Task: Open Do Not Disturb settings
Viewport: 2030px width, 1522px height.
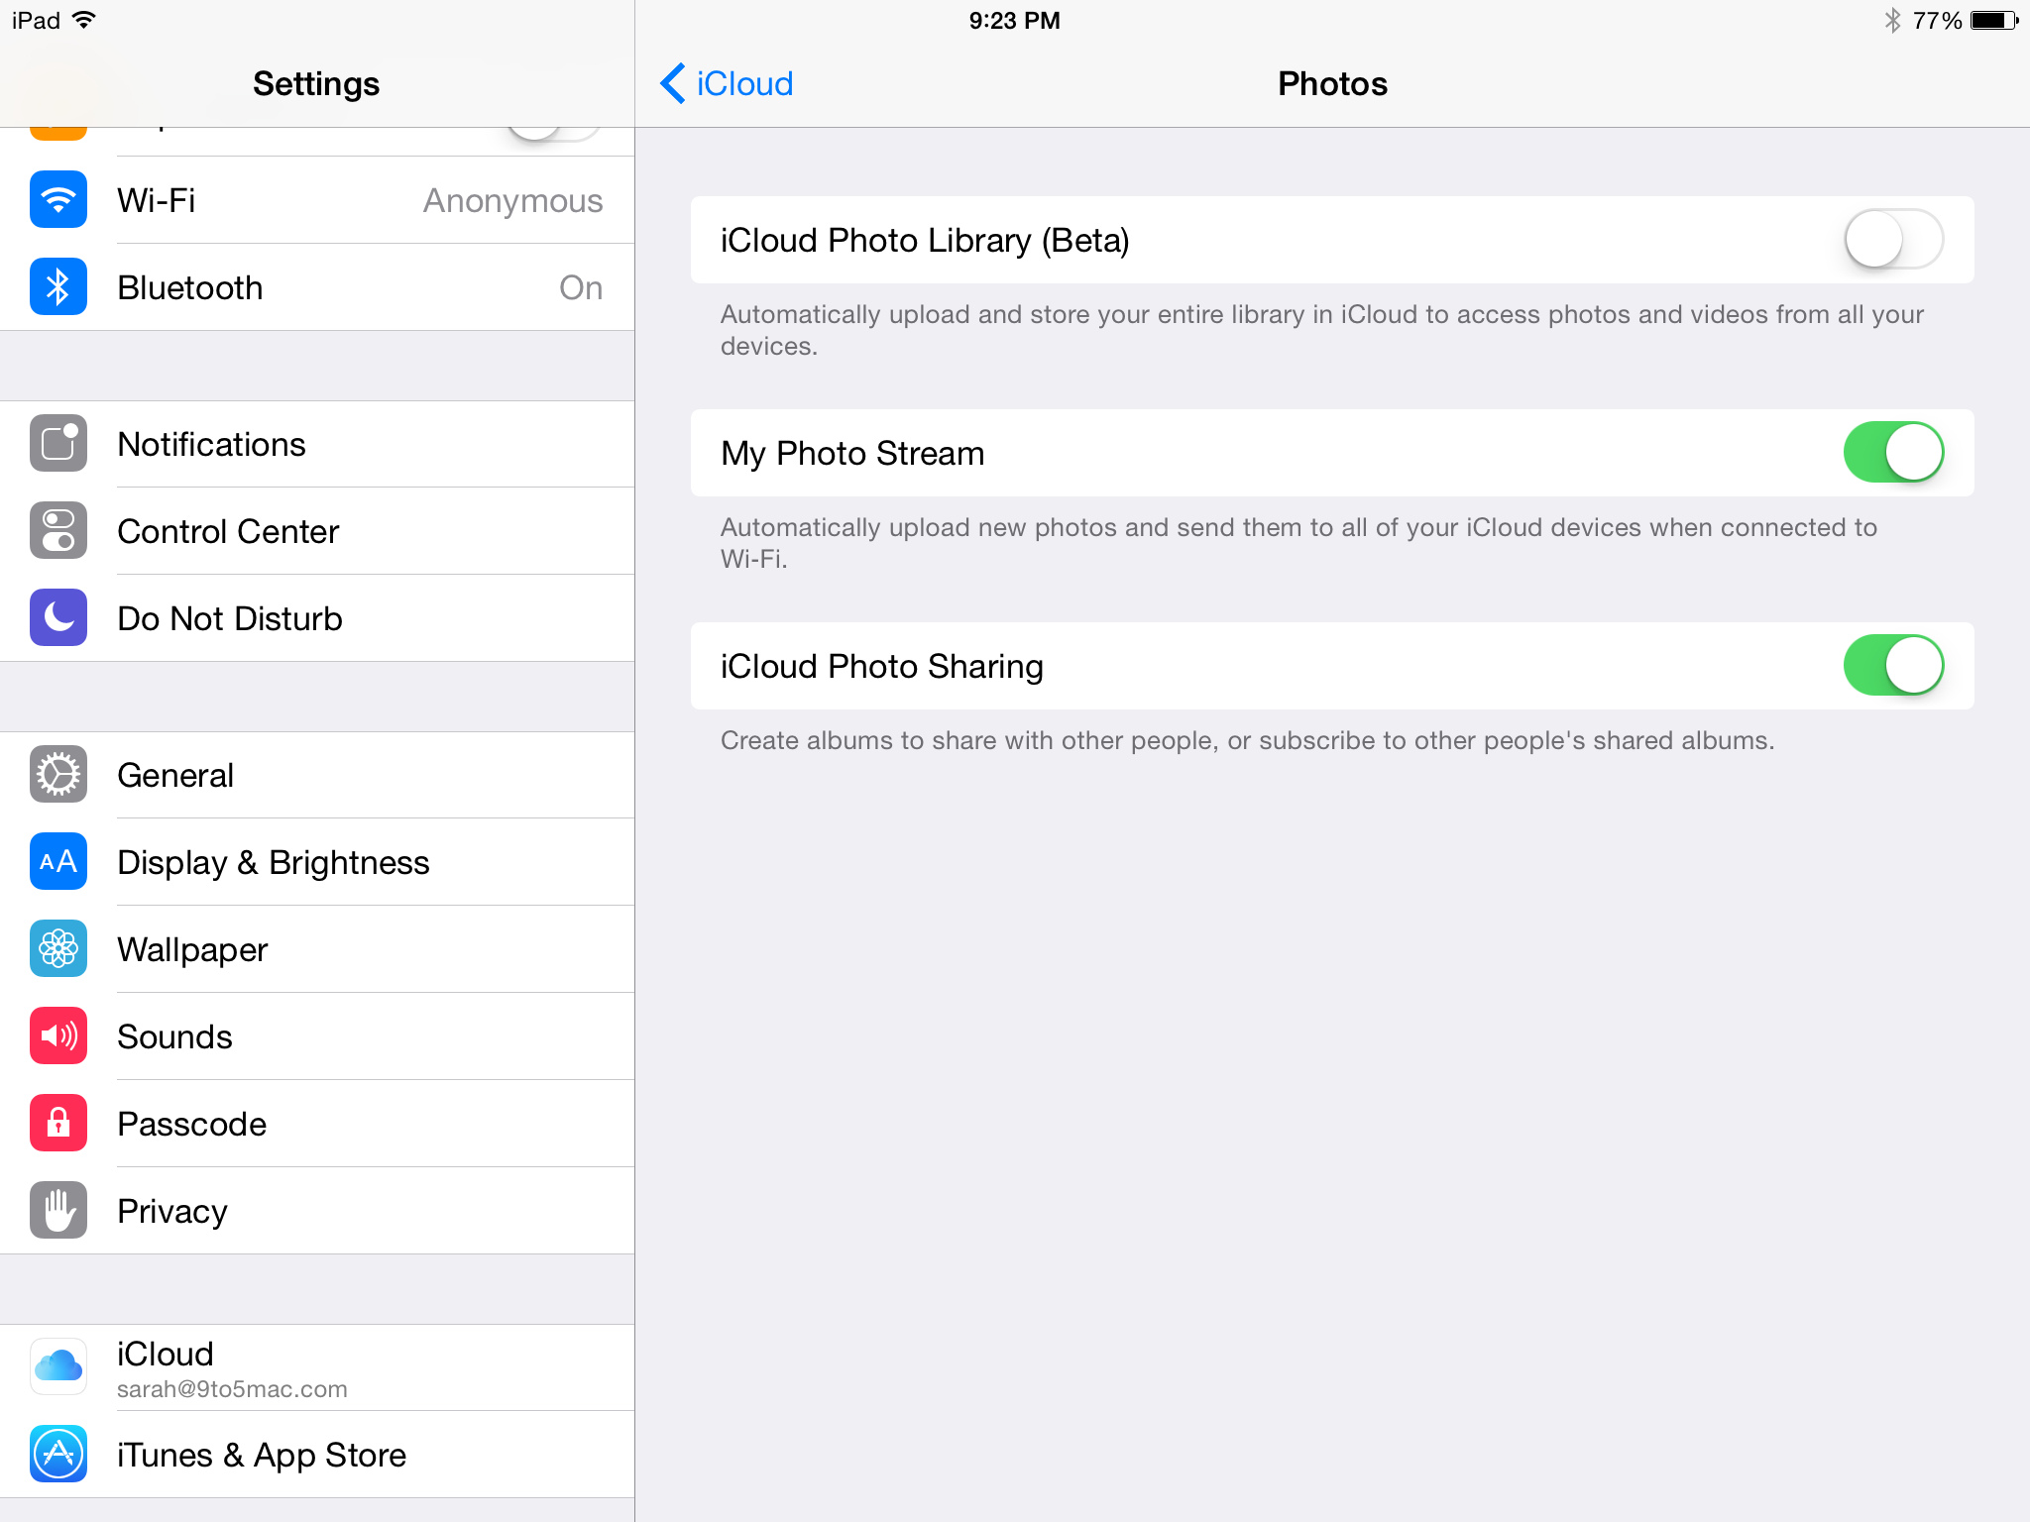Action: click(x=316, y=617)
